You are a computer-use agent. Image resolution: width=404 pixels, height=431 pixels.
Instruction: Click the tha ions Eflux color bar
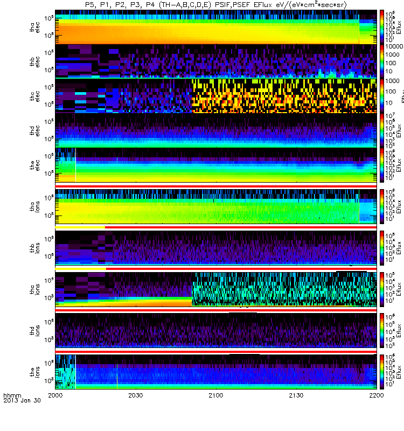point(382,206)
